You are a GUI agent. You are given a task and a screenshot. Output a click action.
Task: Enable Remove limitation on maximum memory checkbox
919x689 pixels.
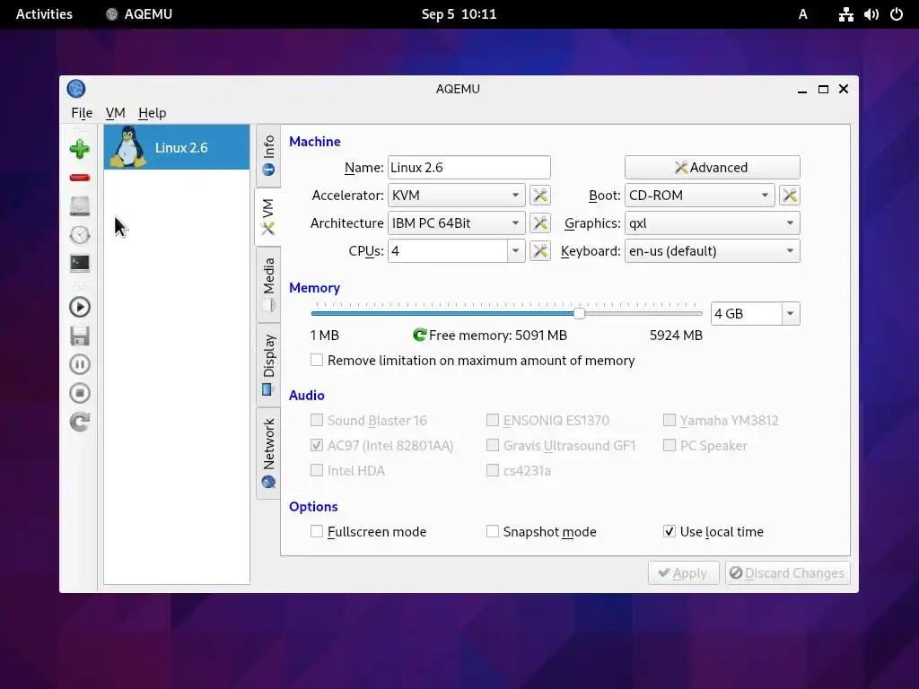[317, 360]
